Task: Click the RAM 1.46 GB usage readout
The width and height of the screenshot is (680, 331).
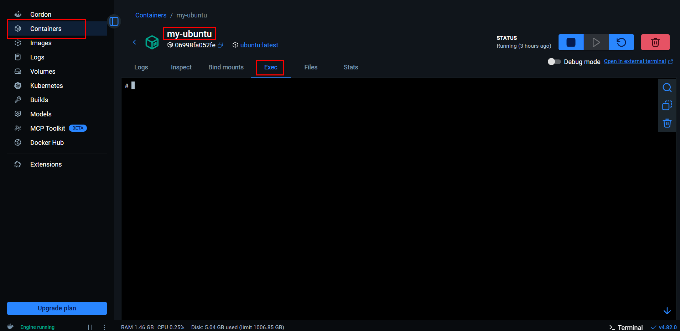Action: click(137, 327)
